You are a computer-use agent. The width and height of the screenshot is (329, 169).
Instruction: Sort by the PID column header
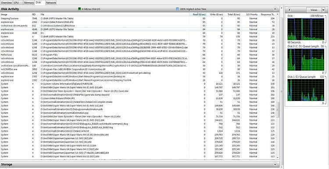[x=36, y=14]
